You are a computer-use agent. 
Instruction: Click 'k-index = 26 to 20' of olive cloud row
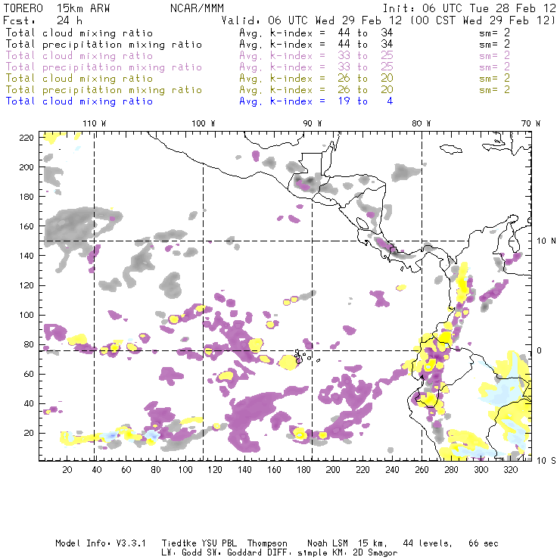click(x=331, y=78)
